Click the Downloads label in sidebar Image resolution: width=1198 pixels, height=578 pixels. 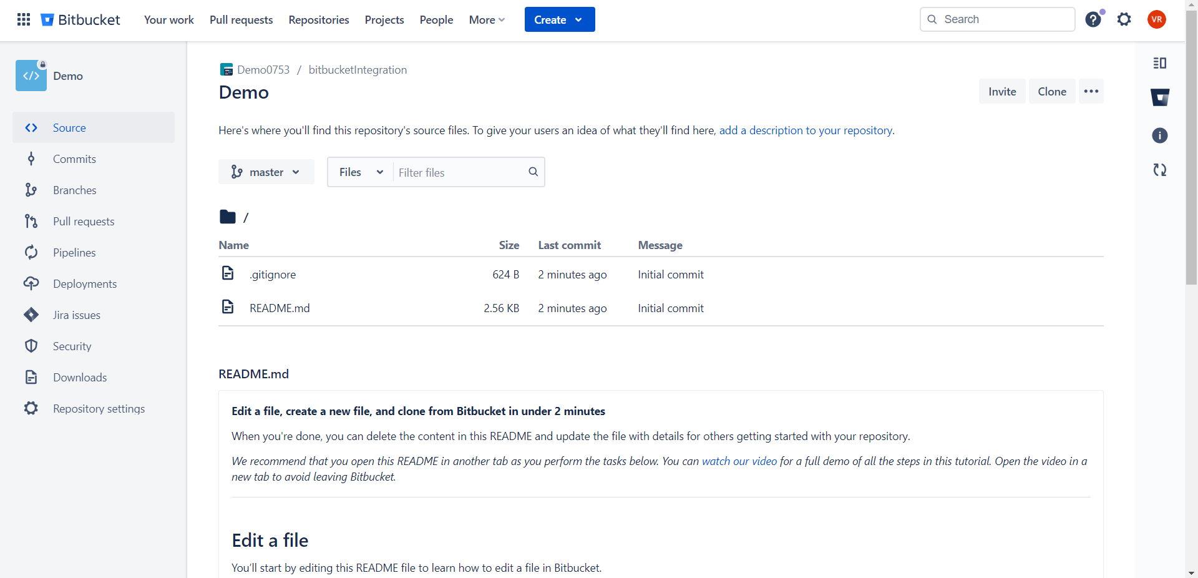click(80, 378)
